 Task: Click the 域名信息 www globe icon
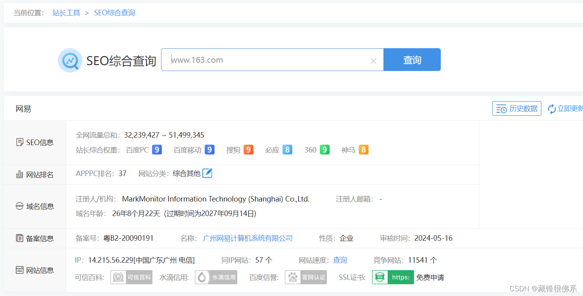[x=20, y=206]
